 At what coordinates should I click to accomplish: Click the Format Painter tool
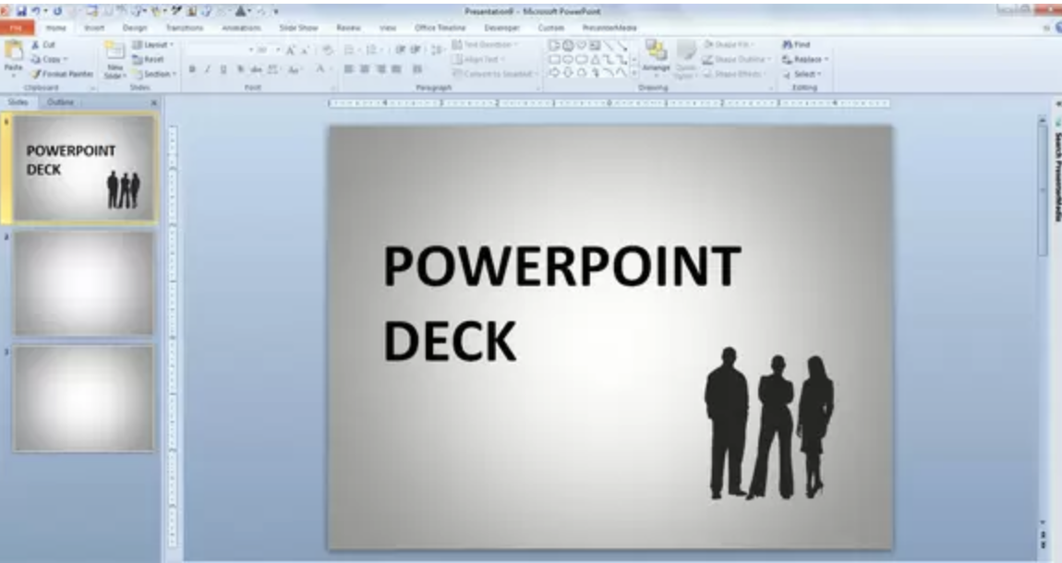tap(61, 74)
